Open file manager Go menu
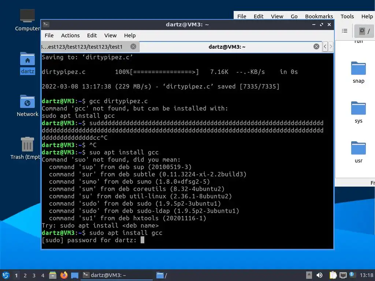The width and height of the screenshot is (375, 281). pos(294,16)
